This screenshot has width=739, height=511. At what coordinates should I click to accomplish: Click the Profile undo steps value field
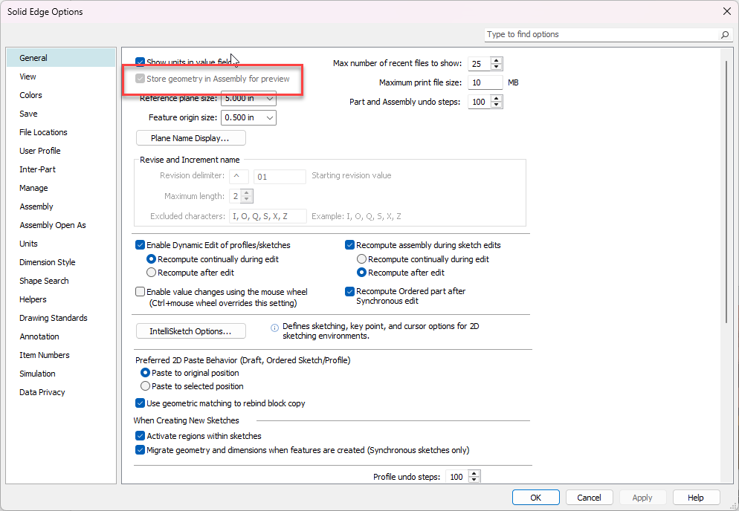click(457, 477)
